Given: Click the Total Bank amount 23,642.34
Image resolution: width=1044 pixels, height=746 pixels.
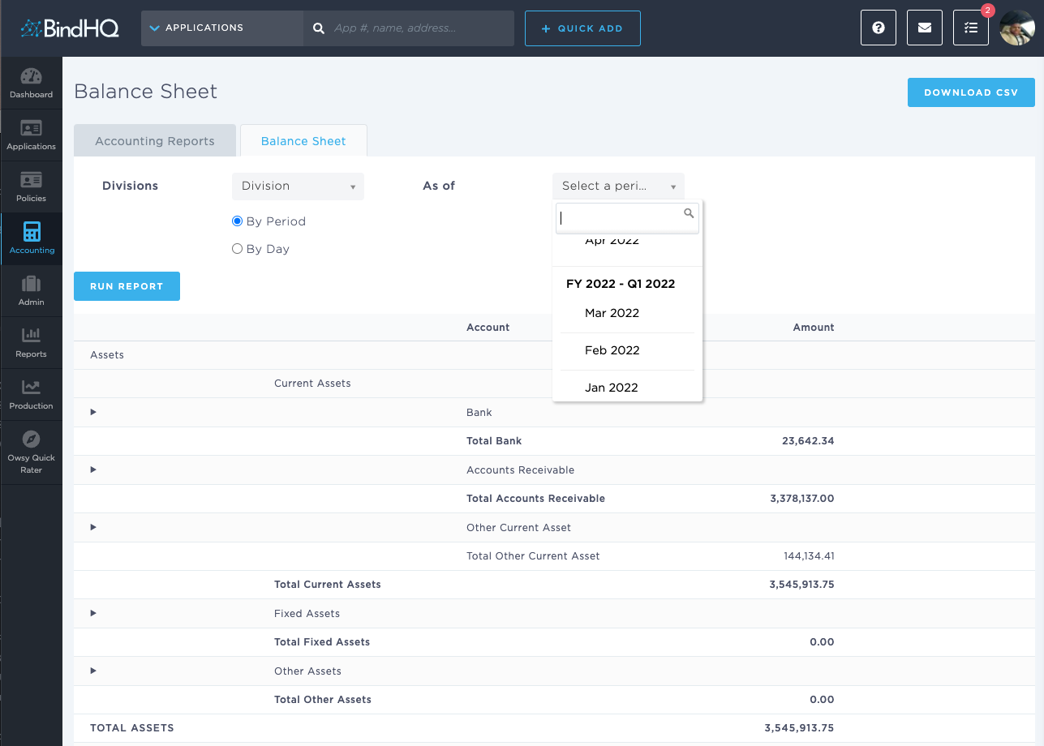Looking at the screenshot, I should (808, 441).
